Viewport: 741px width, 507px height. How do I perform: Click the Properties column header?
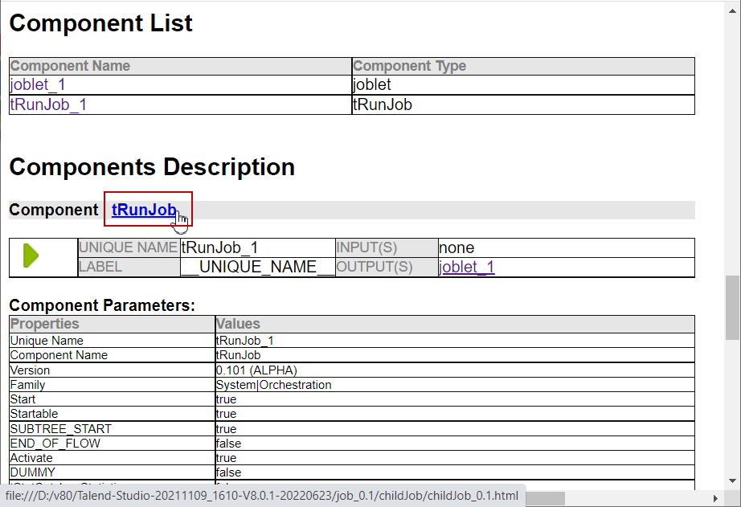44,324
